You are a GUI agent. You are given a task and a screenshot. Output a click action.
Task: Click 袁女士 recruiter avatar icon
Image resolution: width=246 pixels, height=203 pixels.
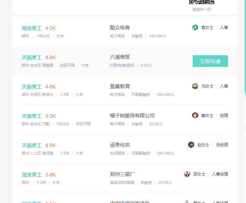[x=195, y=27]
